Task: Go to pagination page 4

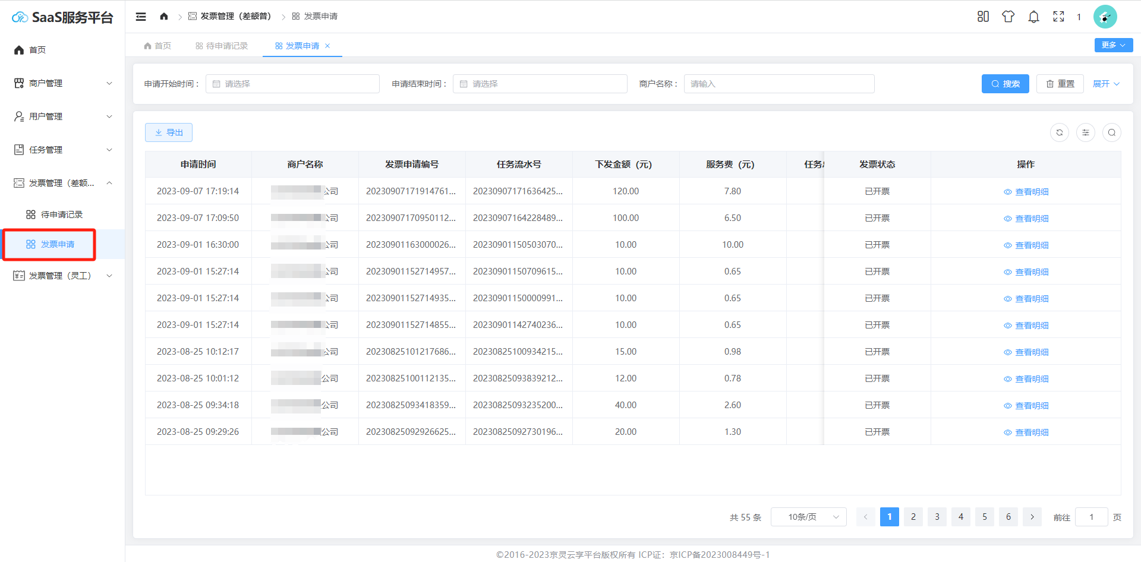Action: click(961, 517)
